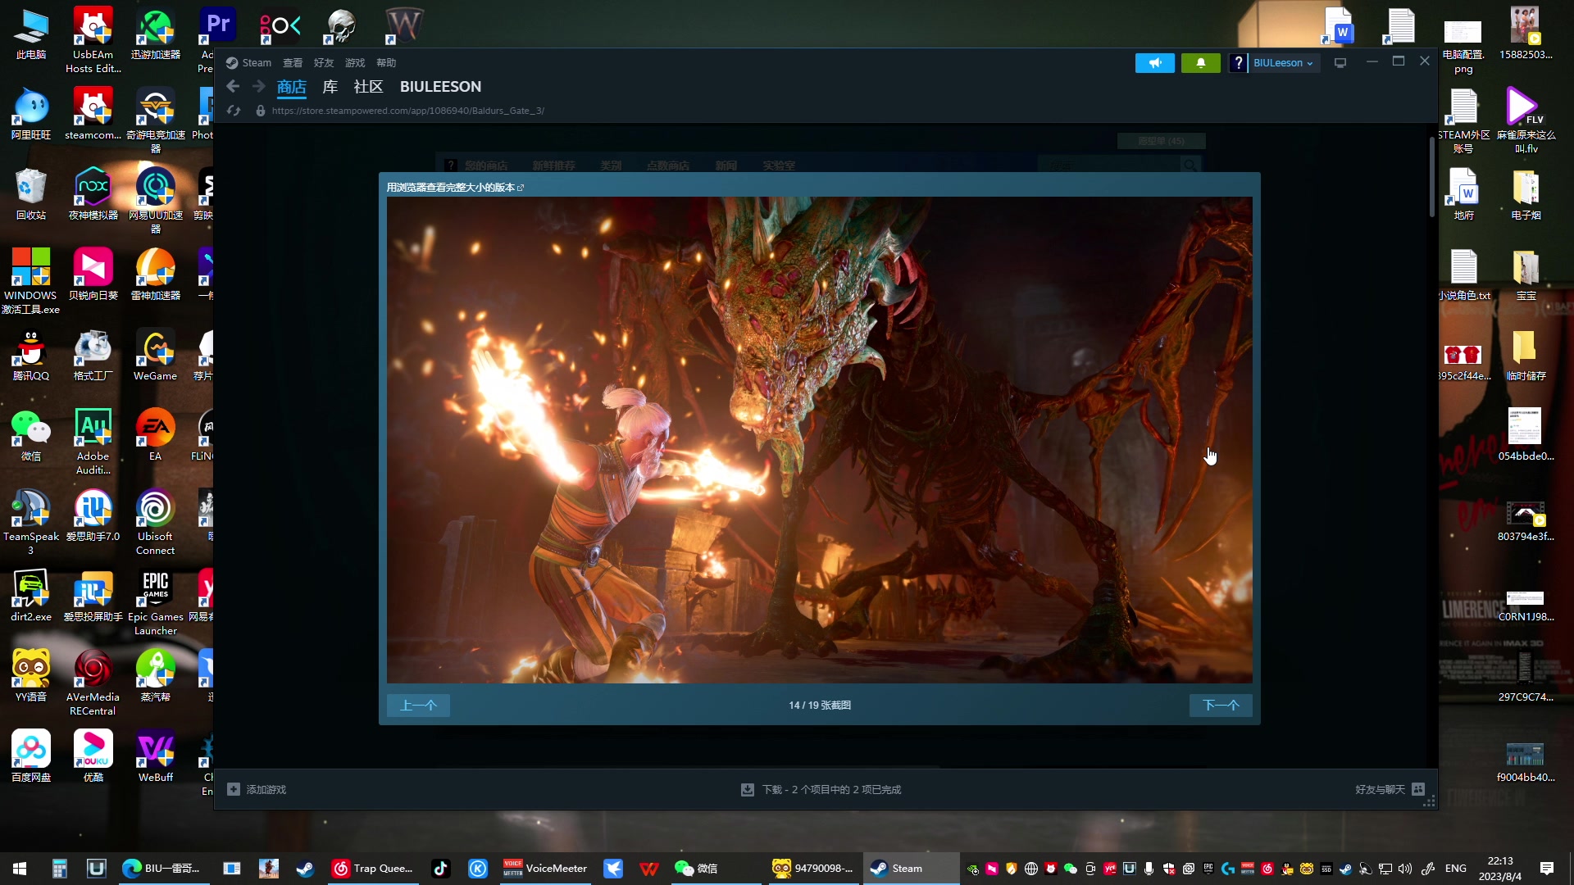Click 下一个 next screenshot button
Image resolution: width=1574 pixels, height=885 pixels.
[1221, 706]
